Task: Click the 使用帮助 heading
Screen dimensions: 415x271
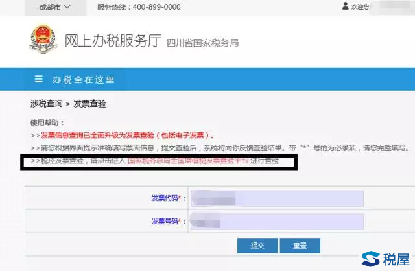Action: pos(47,123)
